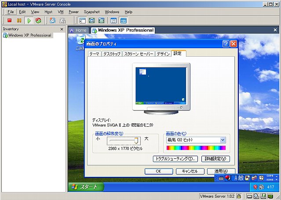The width and height of the screenshot is (281, 200).
Task: Minimize the language bar
Action: click(x=277, y=176)
